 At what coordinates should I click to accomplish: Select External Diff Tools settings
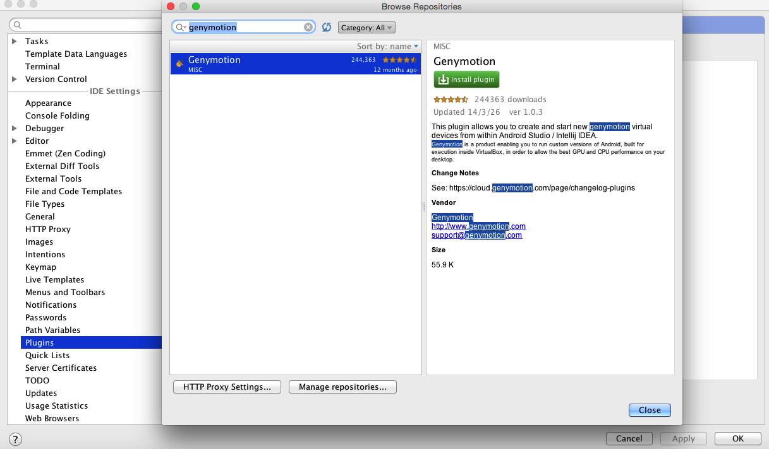click(62, 166)
